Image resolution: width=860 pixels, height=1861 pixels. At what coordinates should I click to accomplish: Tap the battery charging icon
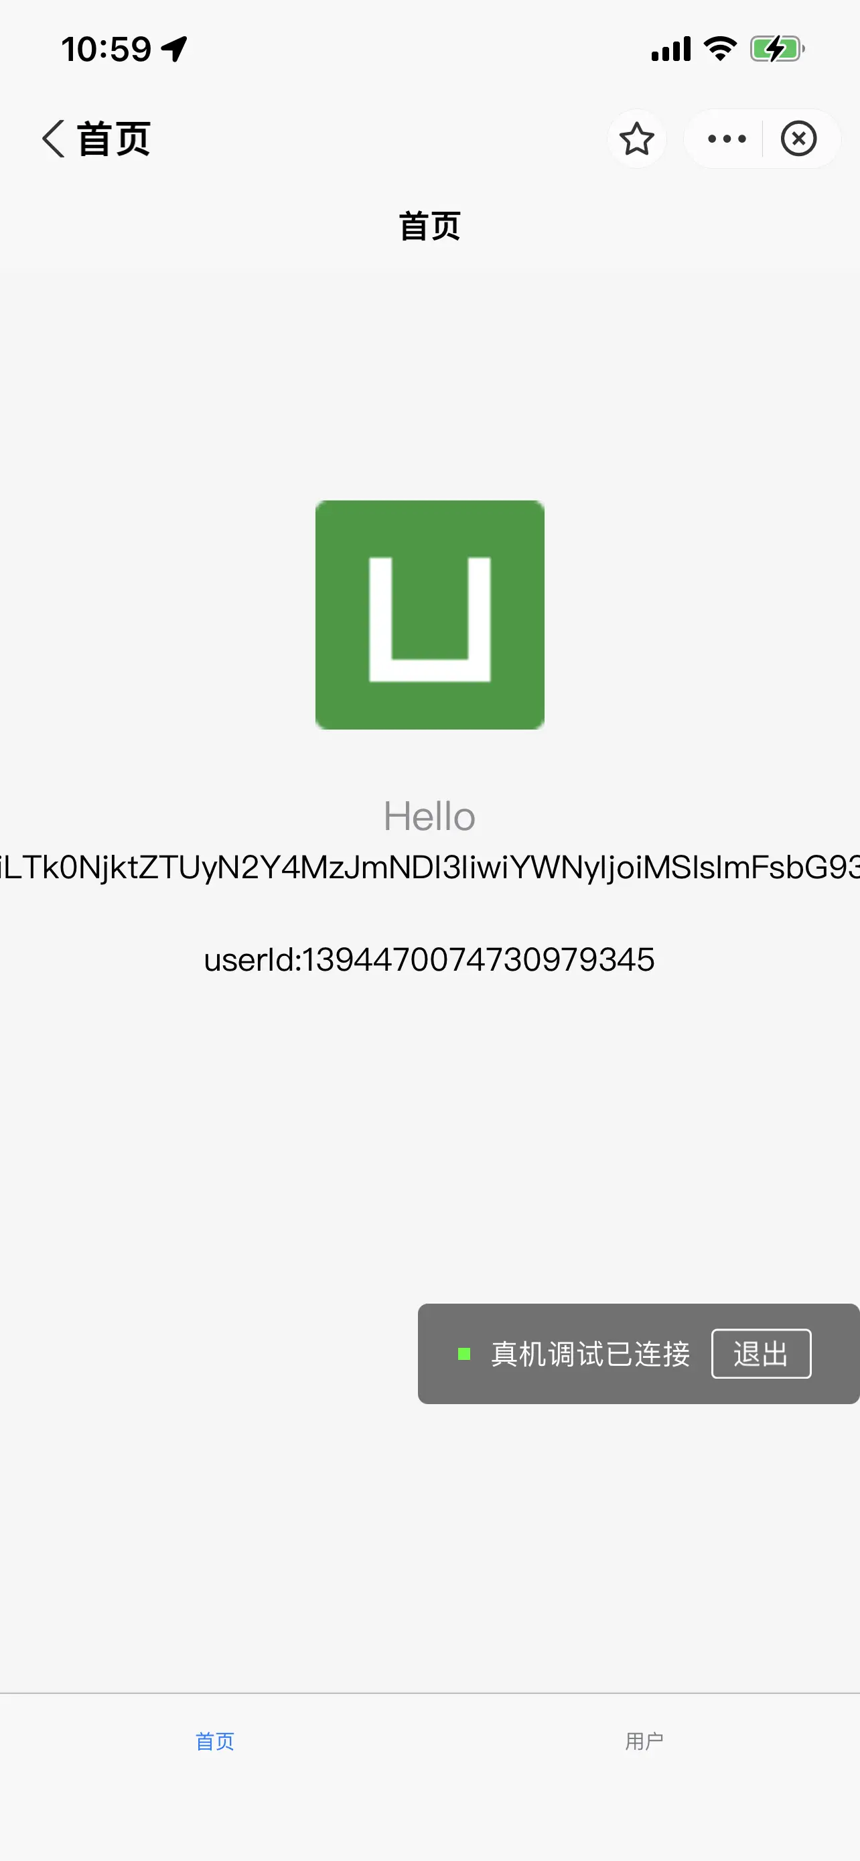click(777, 49)
